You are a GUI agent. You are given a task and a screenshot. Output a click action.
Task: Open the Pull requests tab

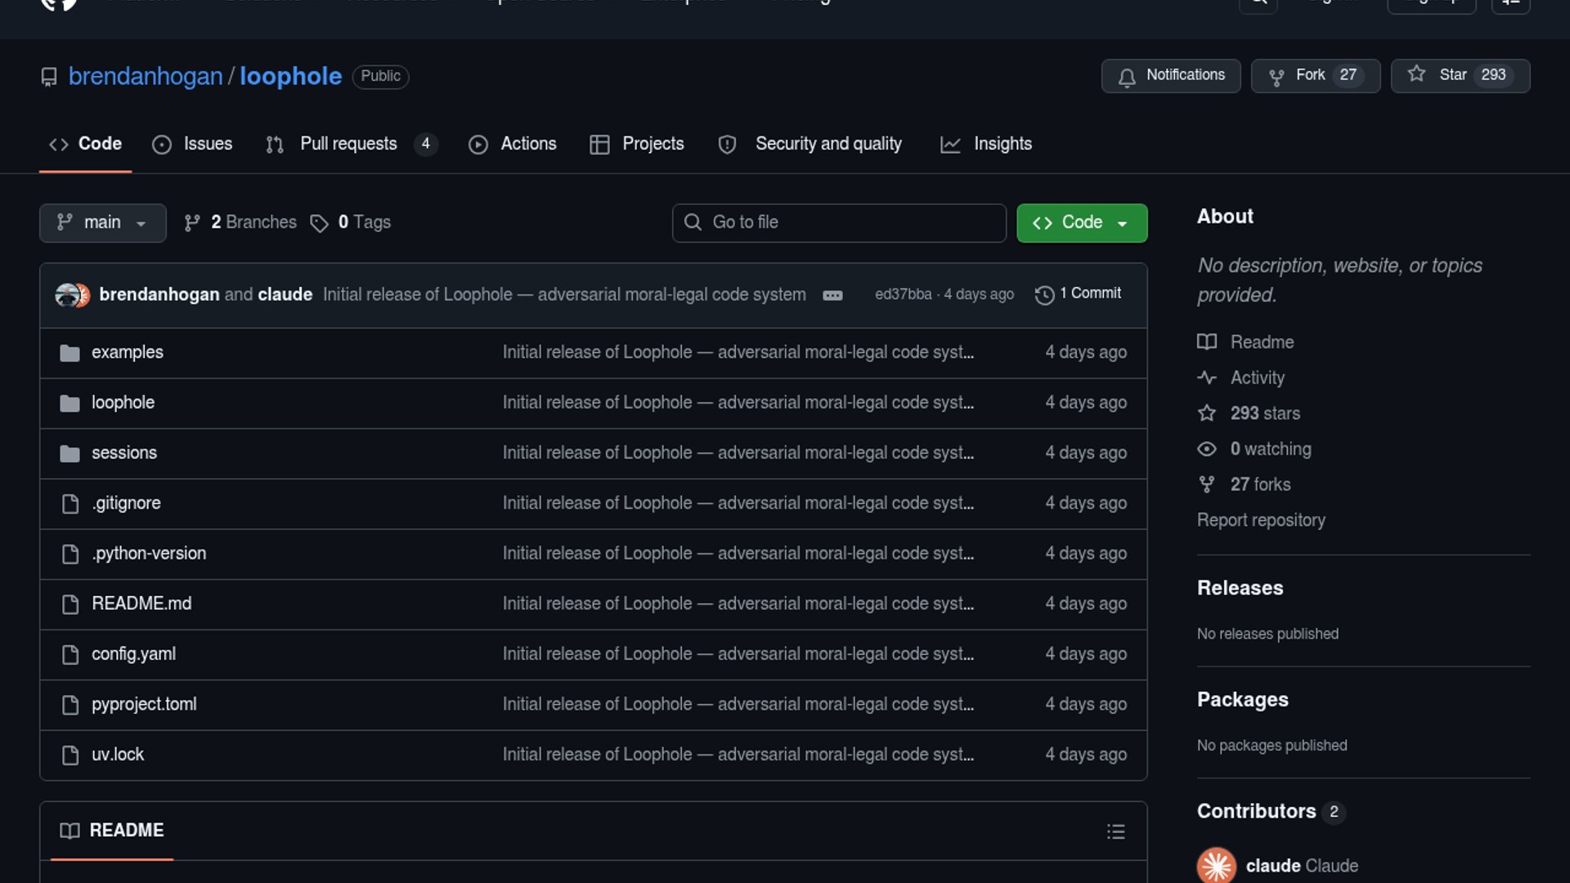pyautogui.click(x=348, y=144)
